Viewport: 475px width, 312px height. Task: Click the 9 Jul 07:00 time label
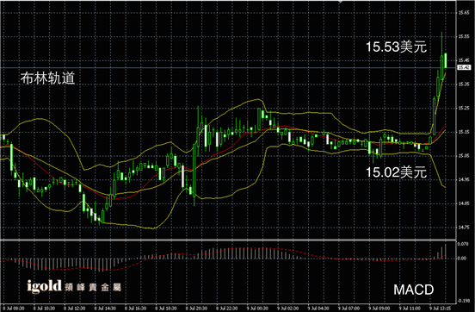point(349,308)
